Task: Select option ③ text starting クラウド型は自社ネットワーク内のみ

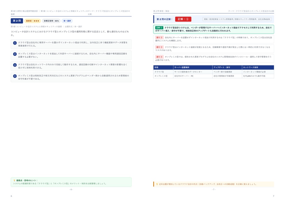Action: click(x=73, y=66)
